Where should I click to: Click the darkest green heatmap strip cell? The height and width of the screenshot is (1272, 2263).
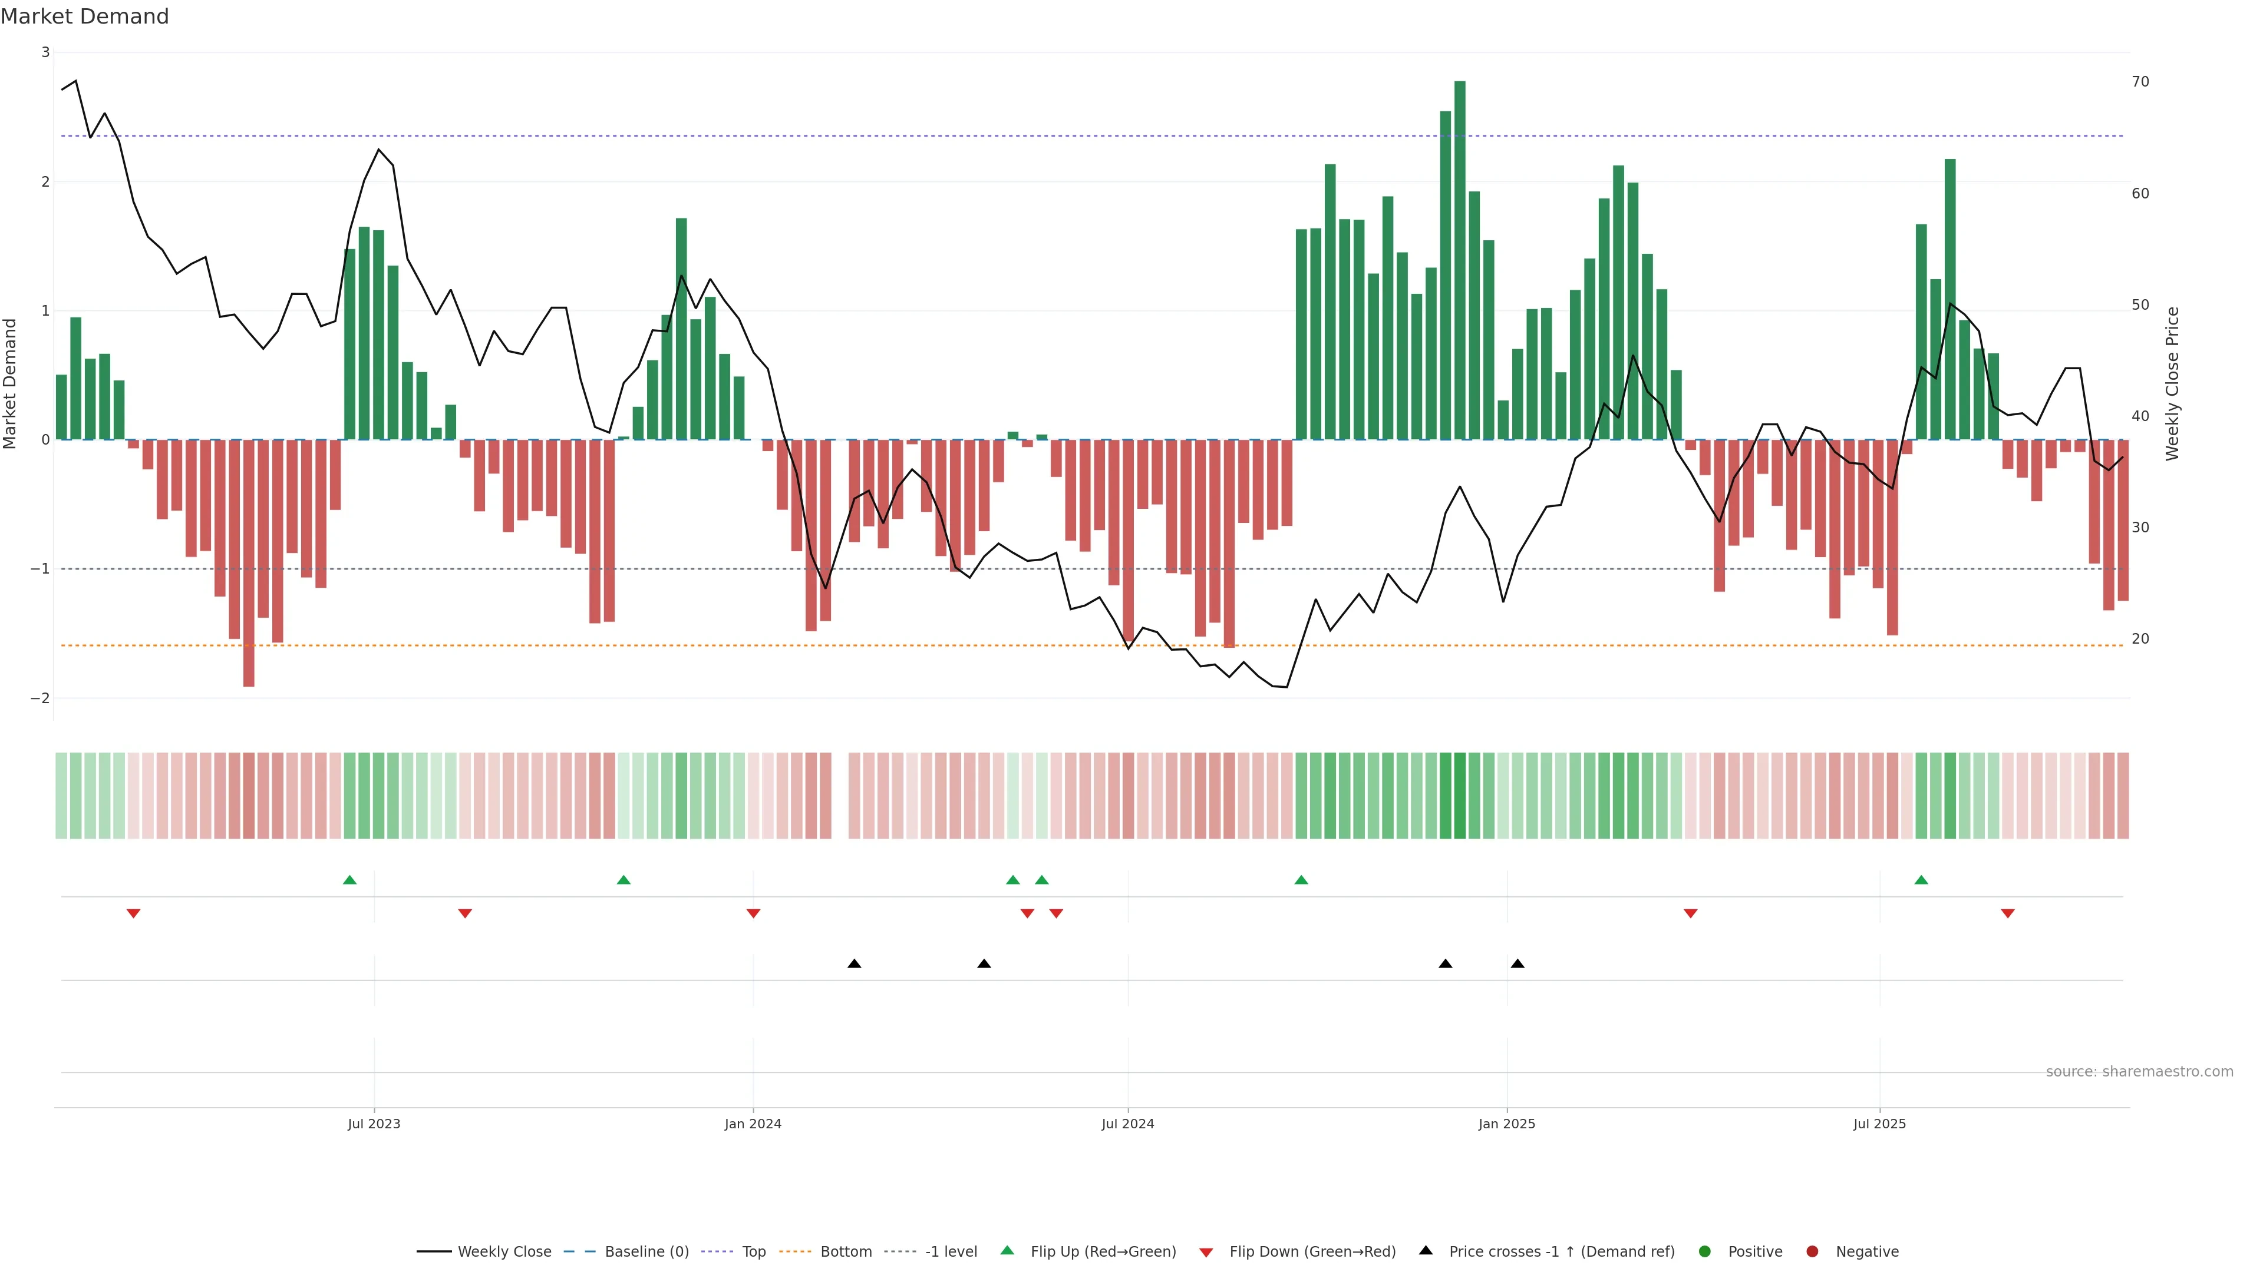pos(1460,796)
